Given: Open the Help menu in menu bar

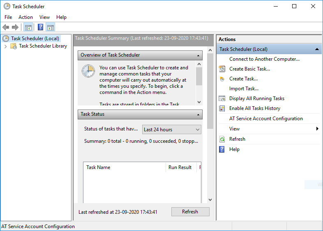Looking at the screenshot, I should pos(61,17).
